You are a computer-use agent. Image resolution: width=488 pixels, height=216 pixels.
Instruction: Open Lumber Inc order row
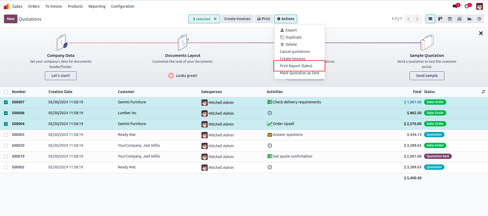click(x=244, y=113)
